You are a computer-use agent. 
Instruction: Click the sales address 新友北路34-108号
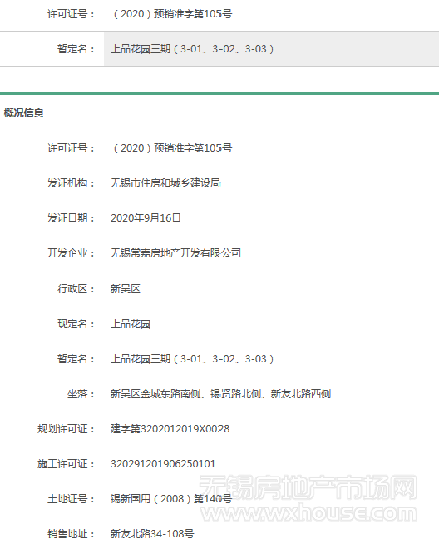152,534
